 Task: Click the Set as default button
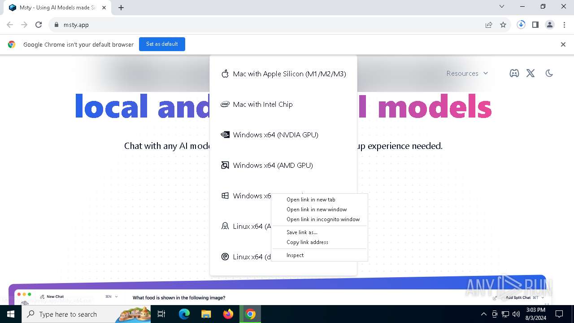(x=162, y=44)
